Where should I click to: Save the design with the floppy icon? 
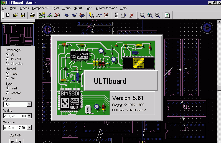tap(23, 15)
